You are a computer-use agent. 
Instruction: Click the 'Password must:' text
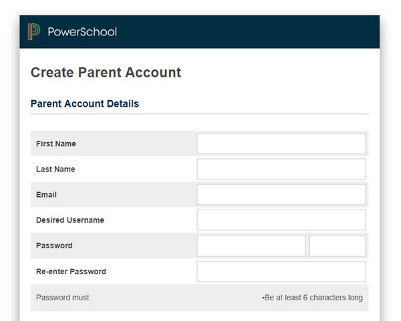point(63,298)
